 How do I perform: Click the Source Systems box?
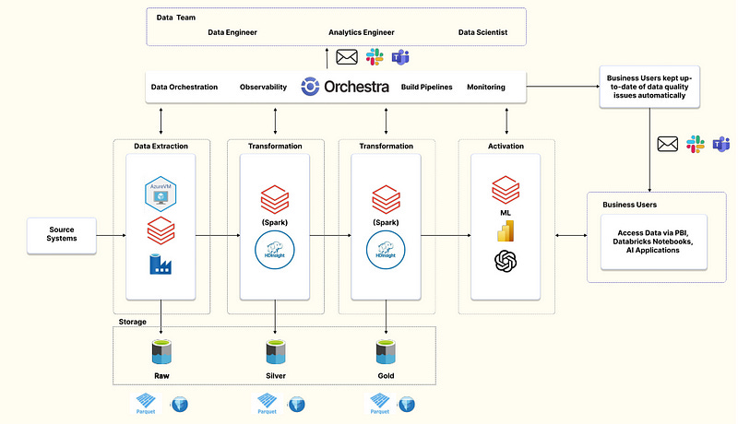pos(62,236)
